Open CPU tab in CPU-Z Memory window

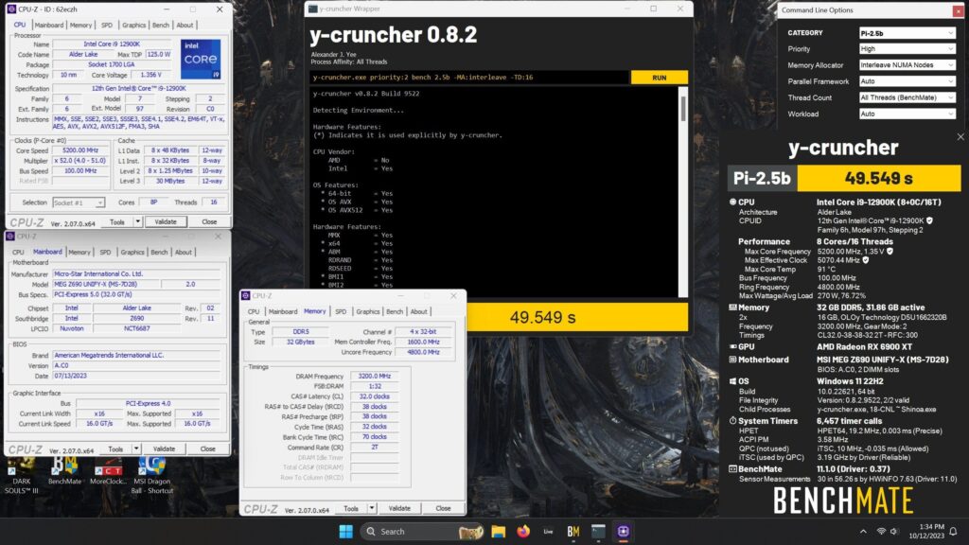click(254, 312)
